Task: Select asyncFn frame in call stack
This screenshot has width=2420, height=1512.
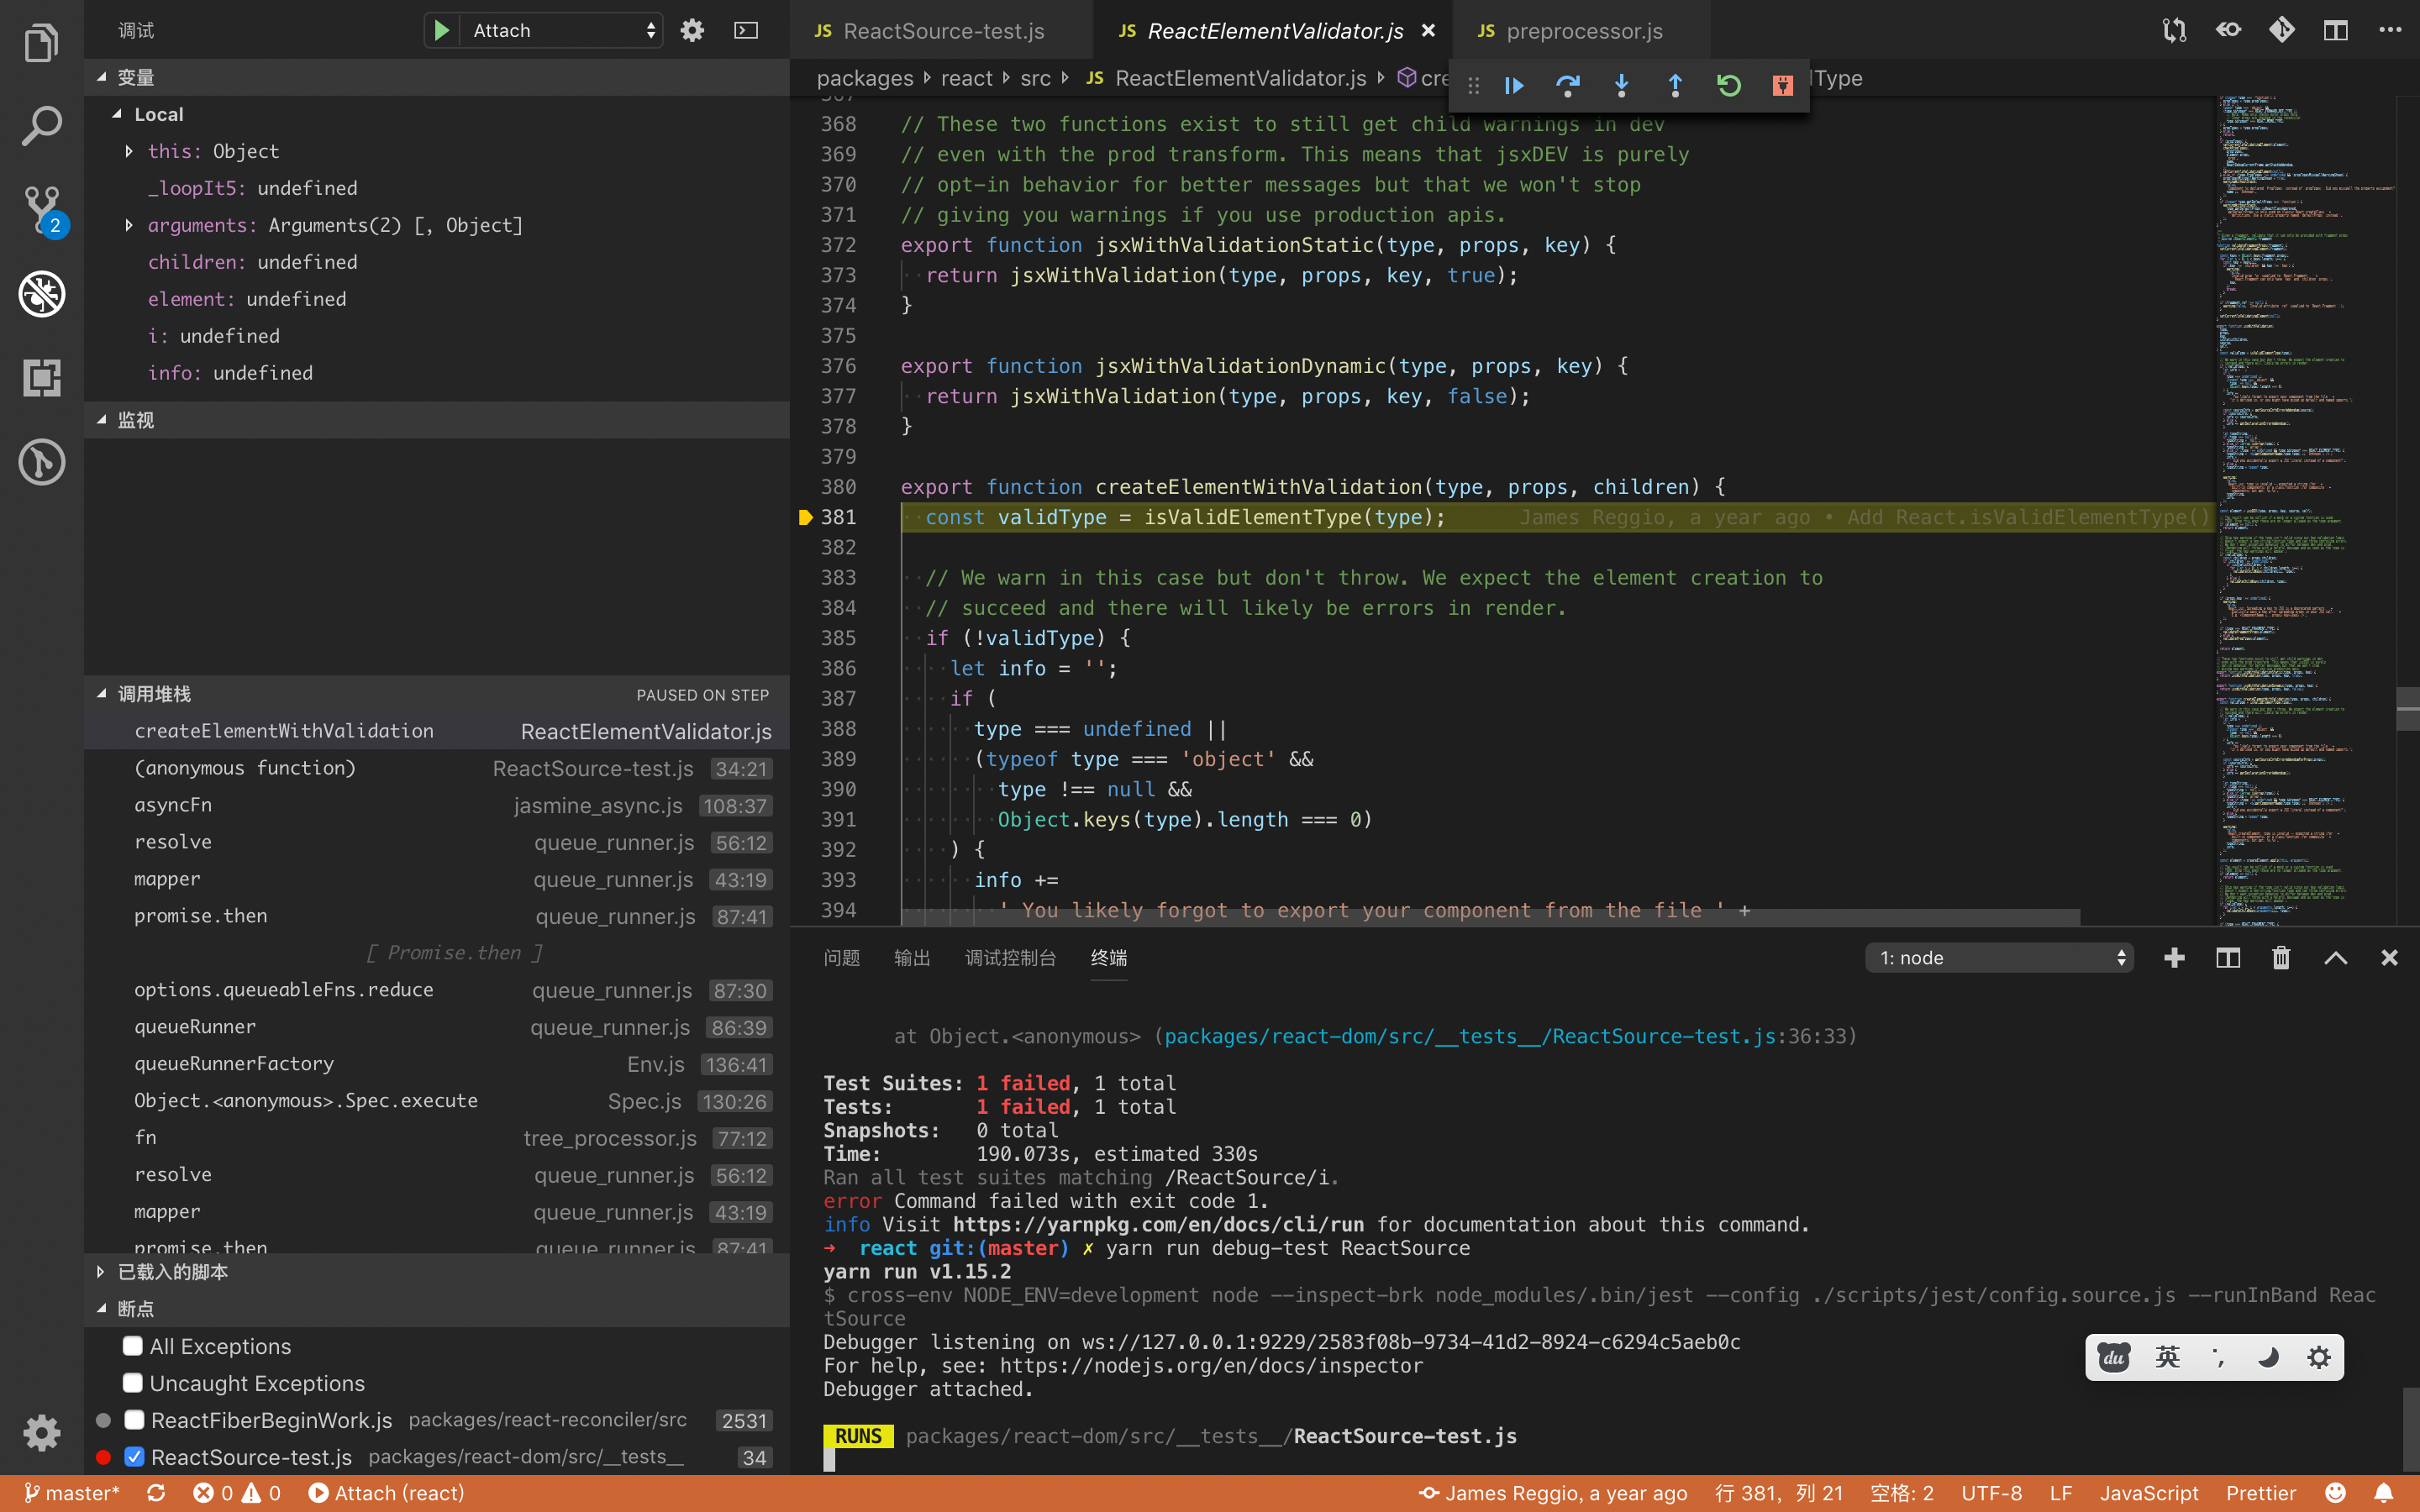Action: 436,805
